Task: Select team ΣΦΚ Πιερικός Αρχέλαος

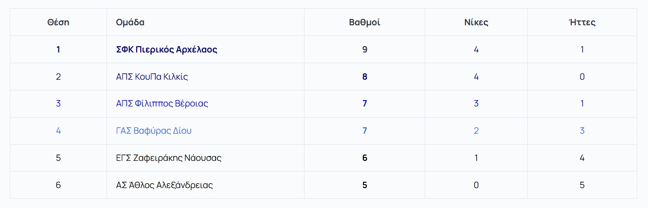Action: (x=166, y=50)
